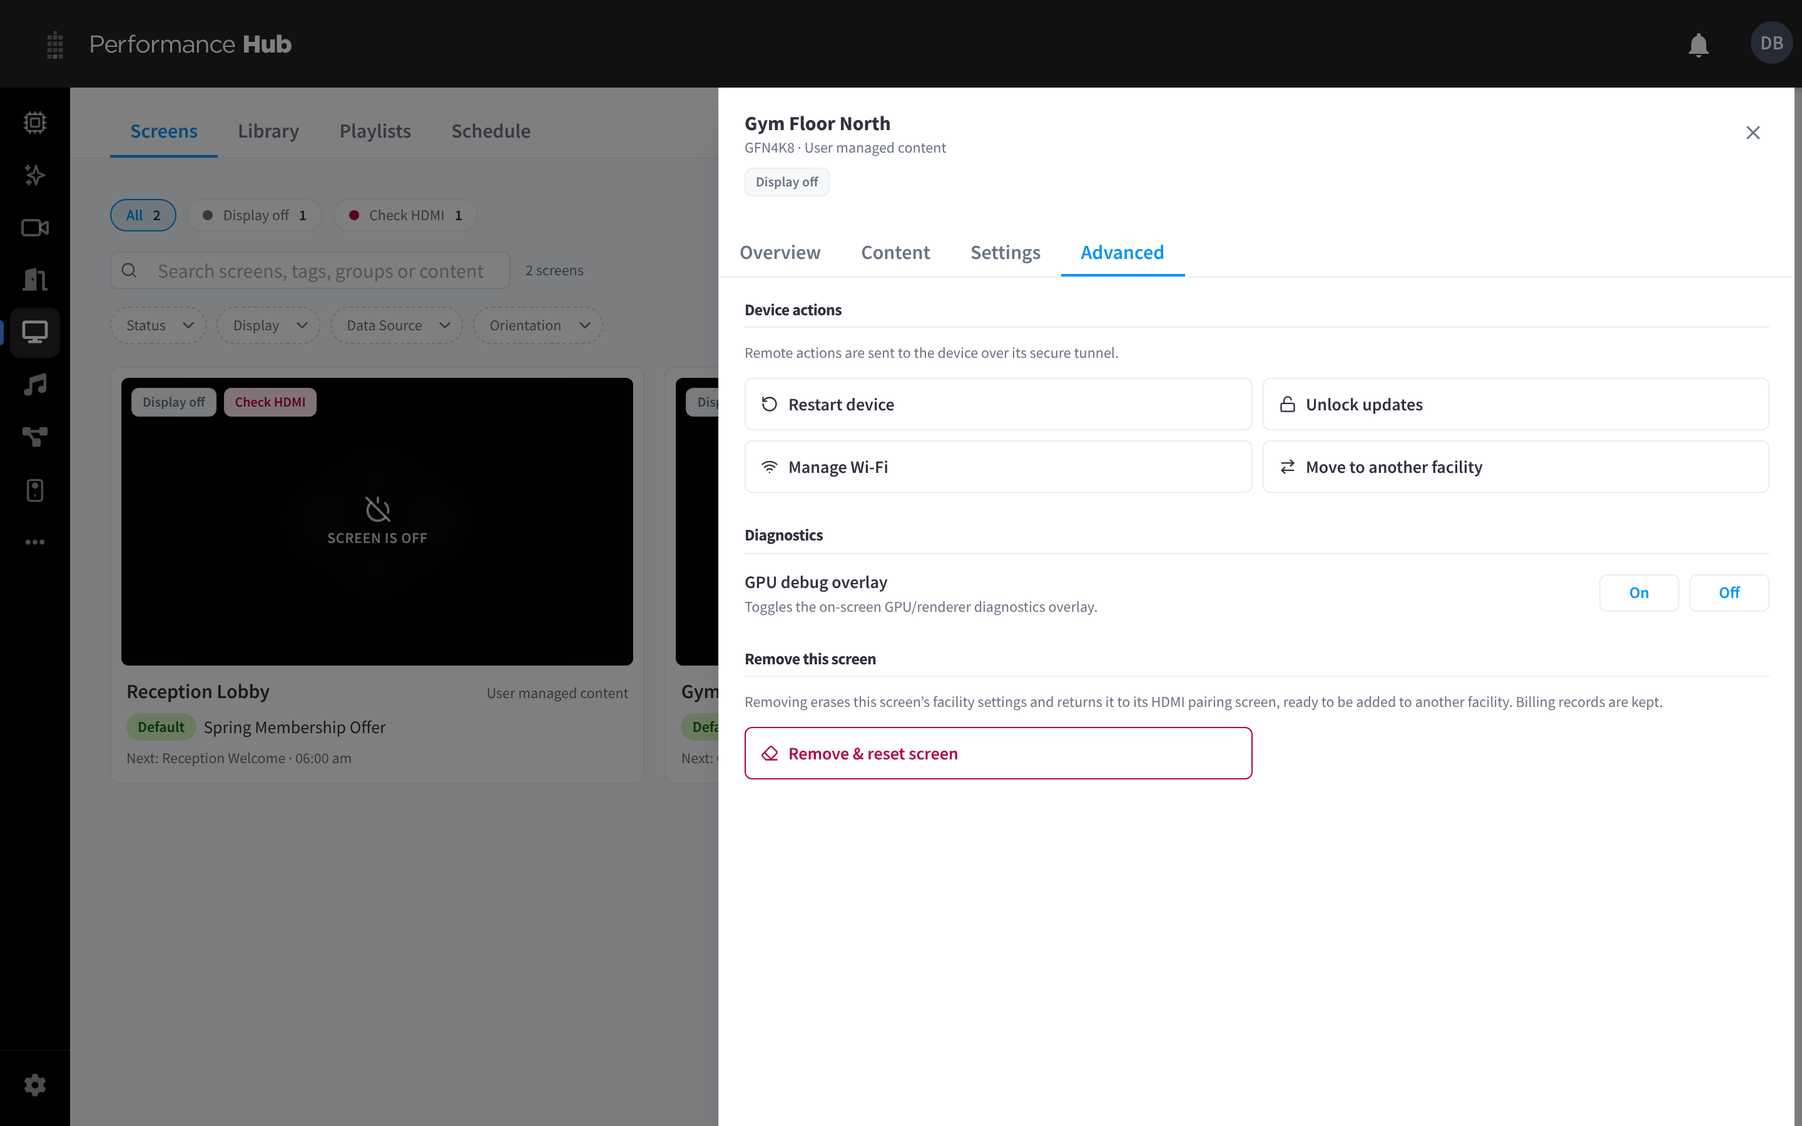Close the Gym Floor North panel
This screenshot has width=1802, height=1126.
1753,133
